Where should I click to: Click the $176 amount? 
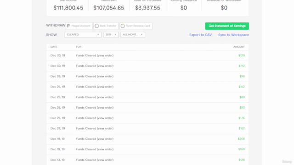[x=242, y=118]
